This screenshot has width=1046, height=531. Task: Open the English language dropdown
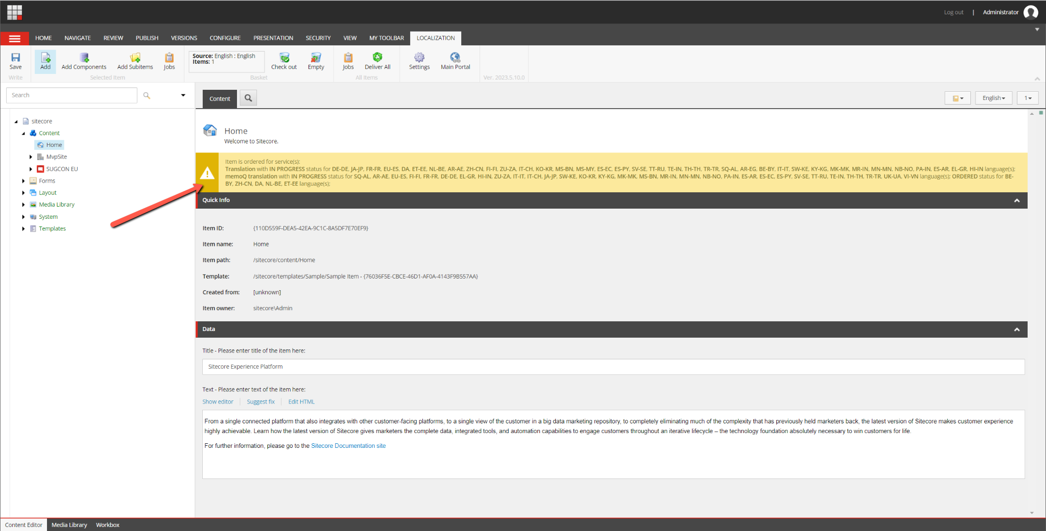tap(993, 98)
